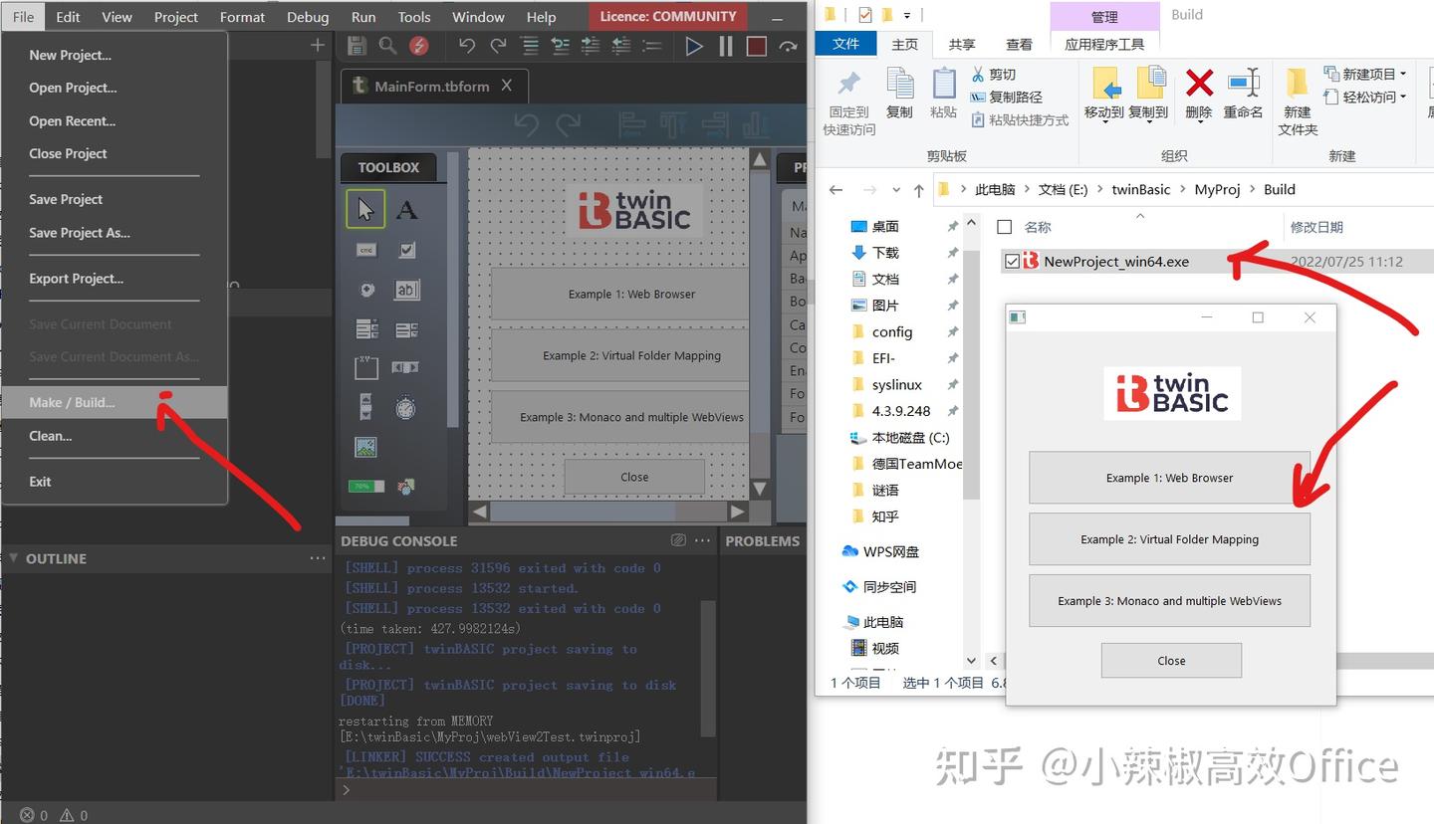Open the Debug menu
1434x824 pixels.
click(x=307, y=16)
